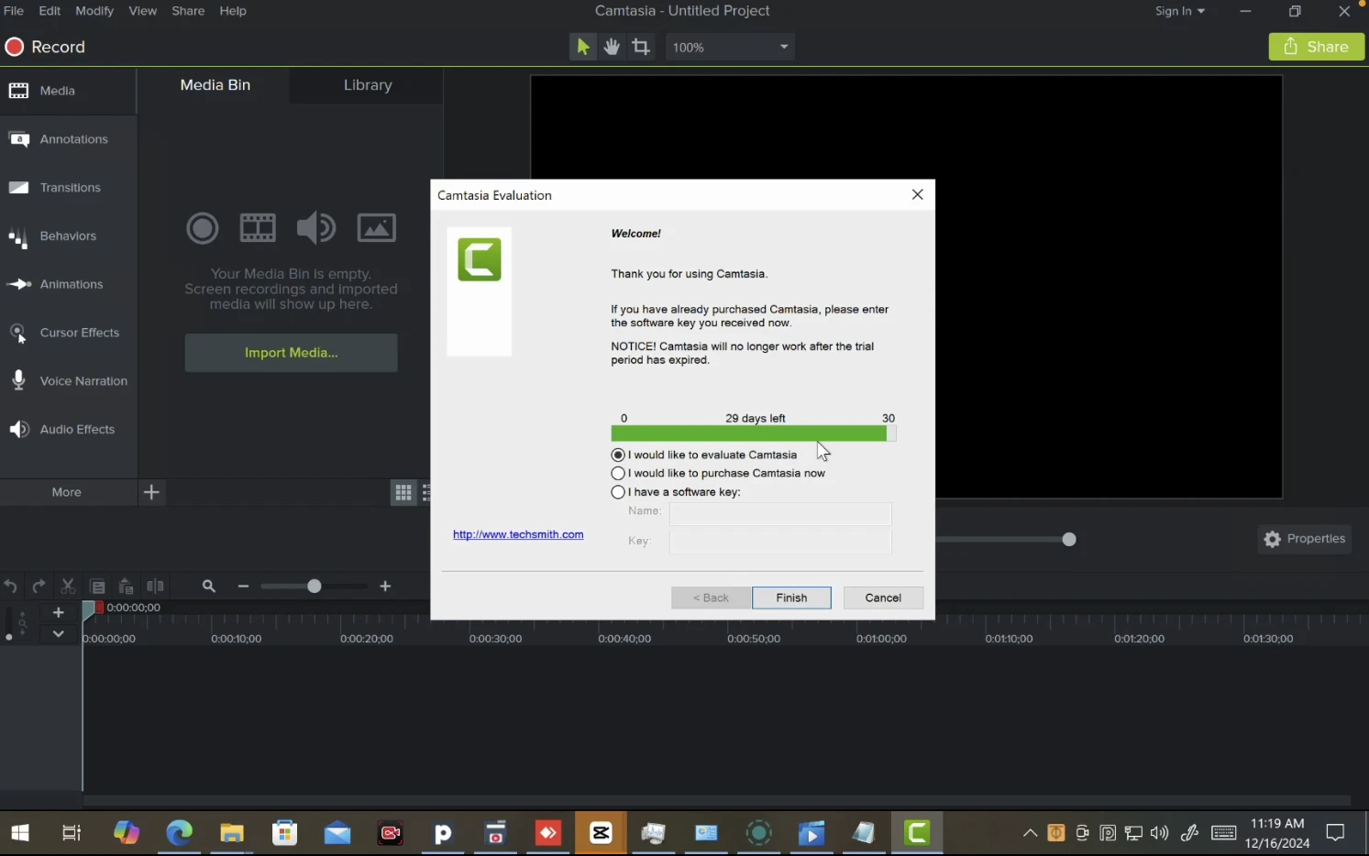Screen dimensions: 1369x856
Task: Click the down chevron in track controls
Action: click(x=58, y=633)
